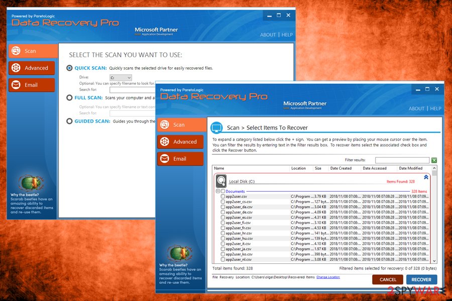The image size is (452, 301).
Task: Open Email tab in back window
Action: pos(32,85)
